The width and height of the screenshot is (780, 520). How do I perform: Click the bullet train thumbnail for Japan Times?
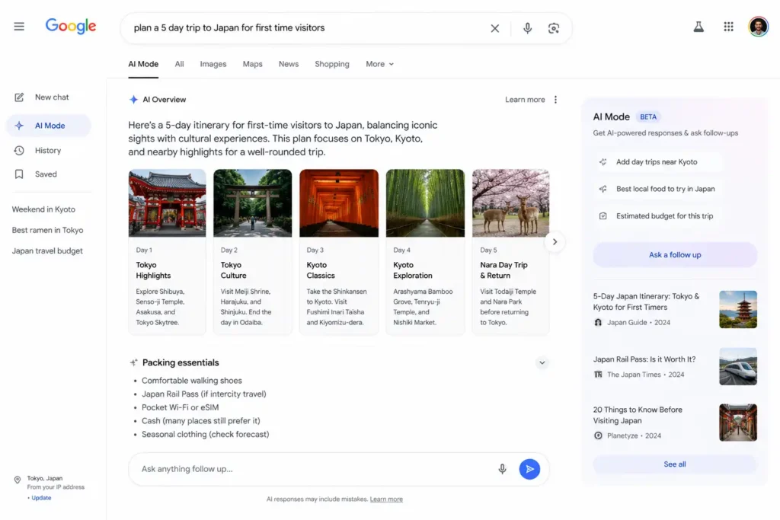(737, 366)
